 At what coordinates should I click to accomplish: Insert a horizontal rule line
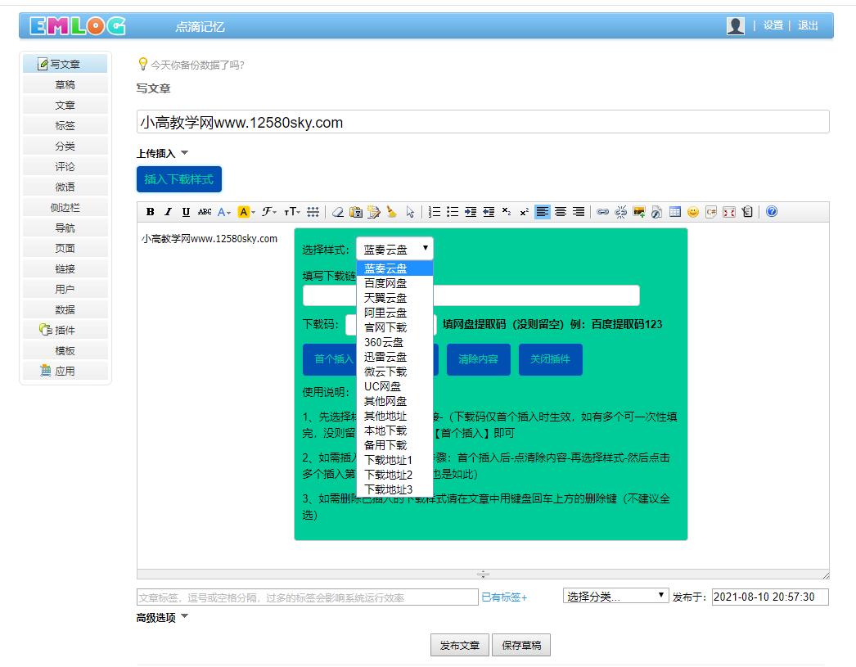tap(313, 212)
